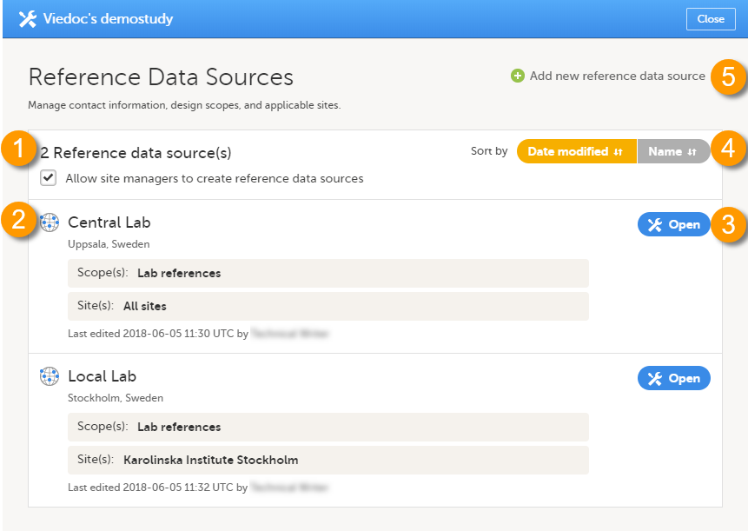Image resolution: width=748 pixels, height=531 pixels.
Task: Click the orange number 4 callout marker
Action: pos(728,149)
